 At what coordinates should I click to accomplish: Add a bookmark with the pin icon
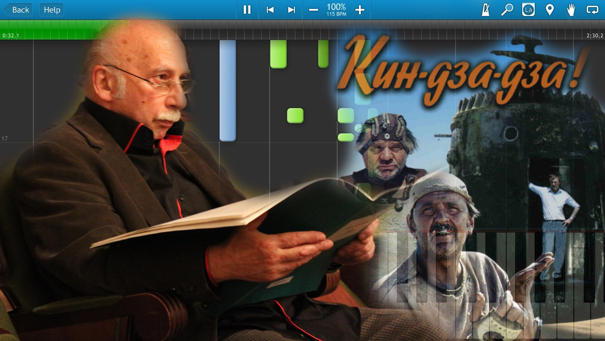(x=550, y=10)
